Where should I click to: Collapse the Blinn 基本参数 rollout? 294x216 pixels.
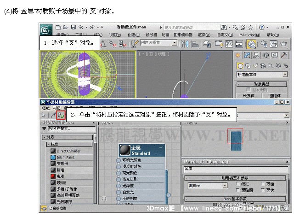235,199
